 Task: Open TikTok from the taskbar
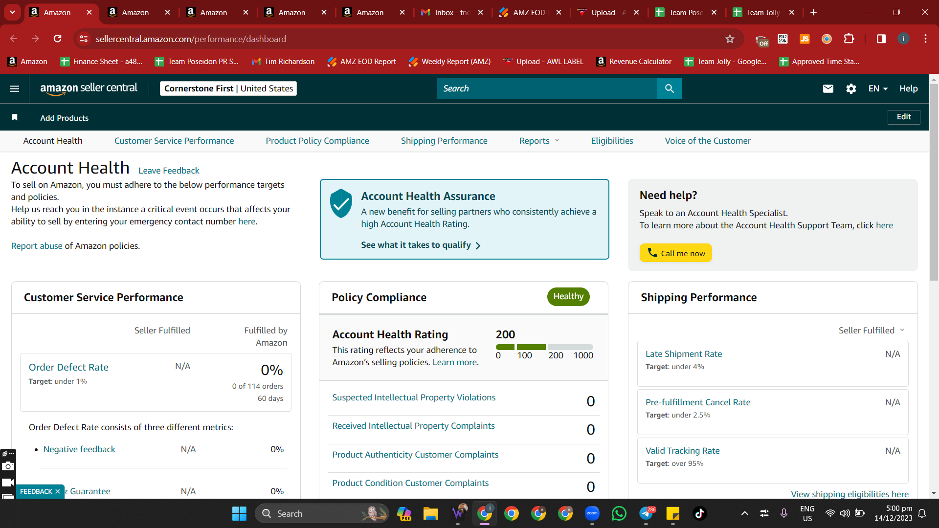700,513
